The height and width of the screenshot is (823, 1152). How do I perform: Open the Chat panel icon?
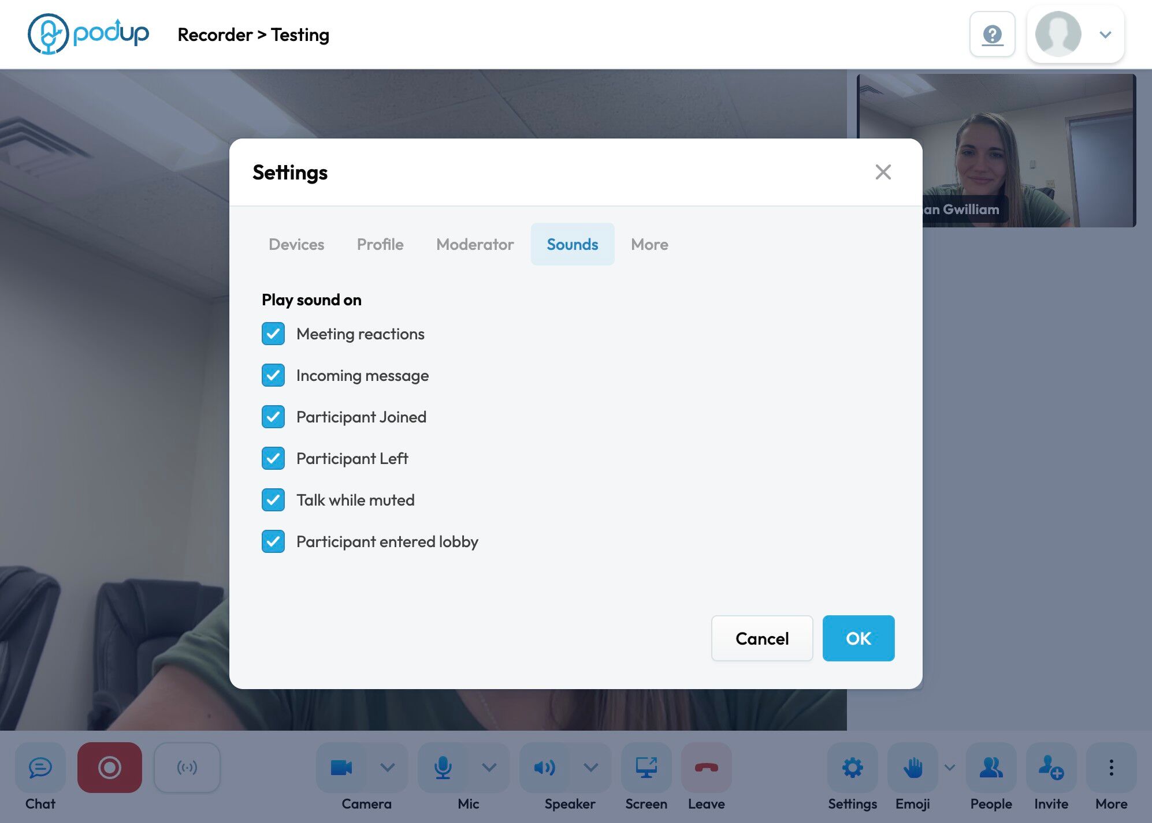click(x=40, y=767)
